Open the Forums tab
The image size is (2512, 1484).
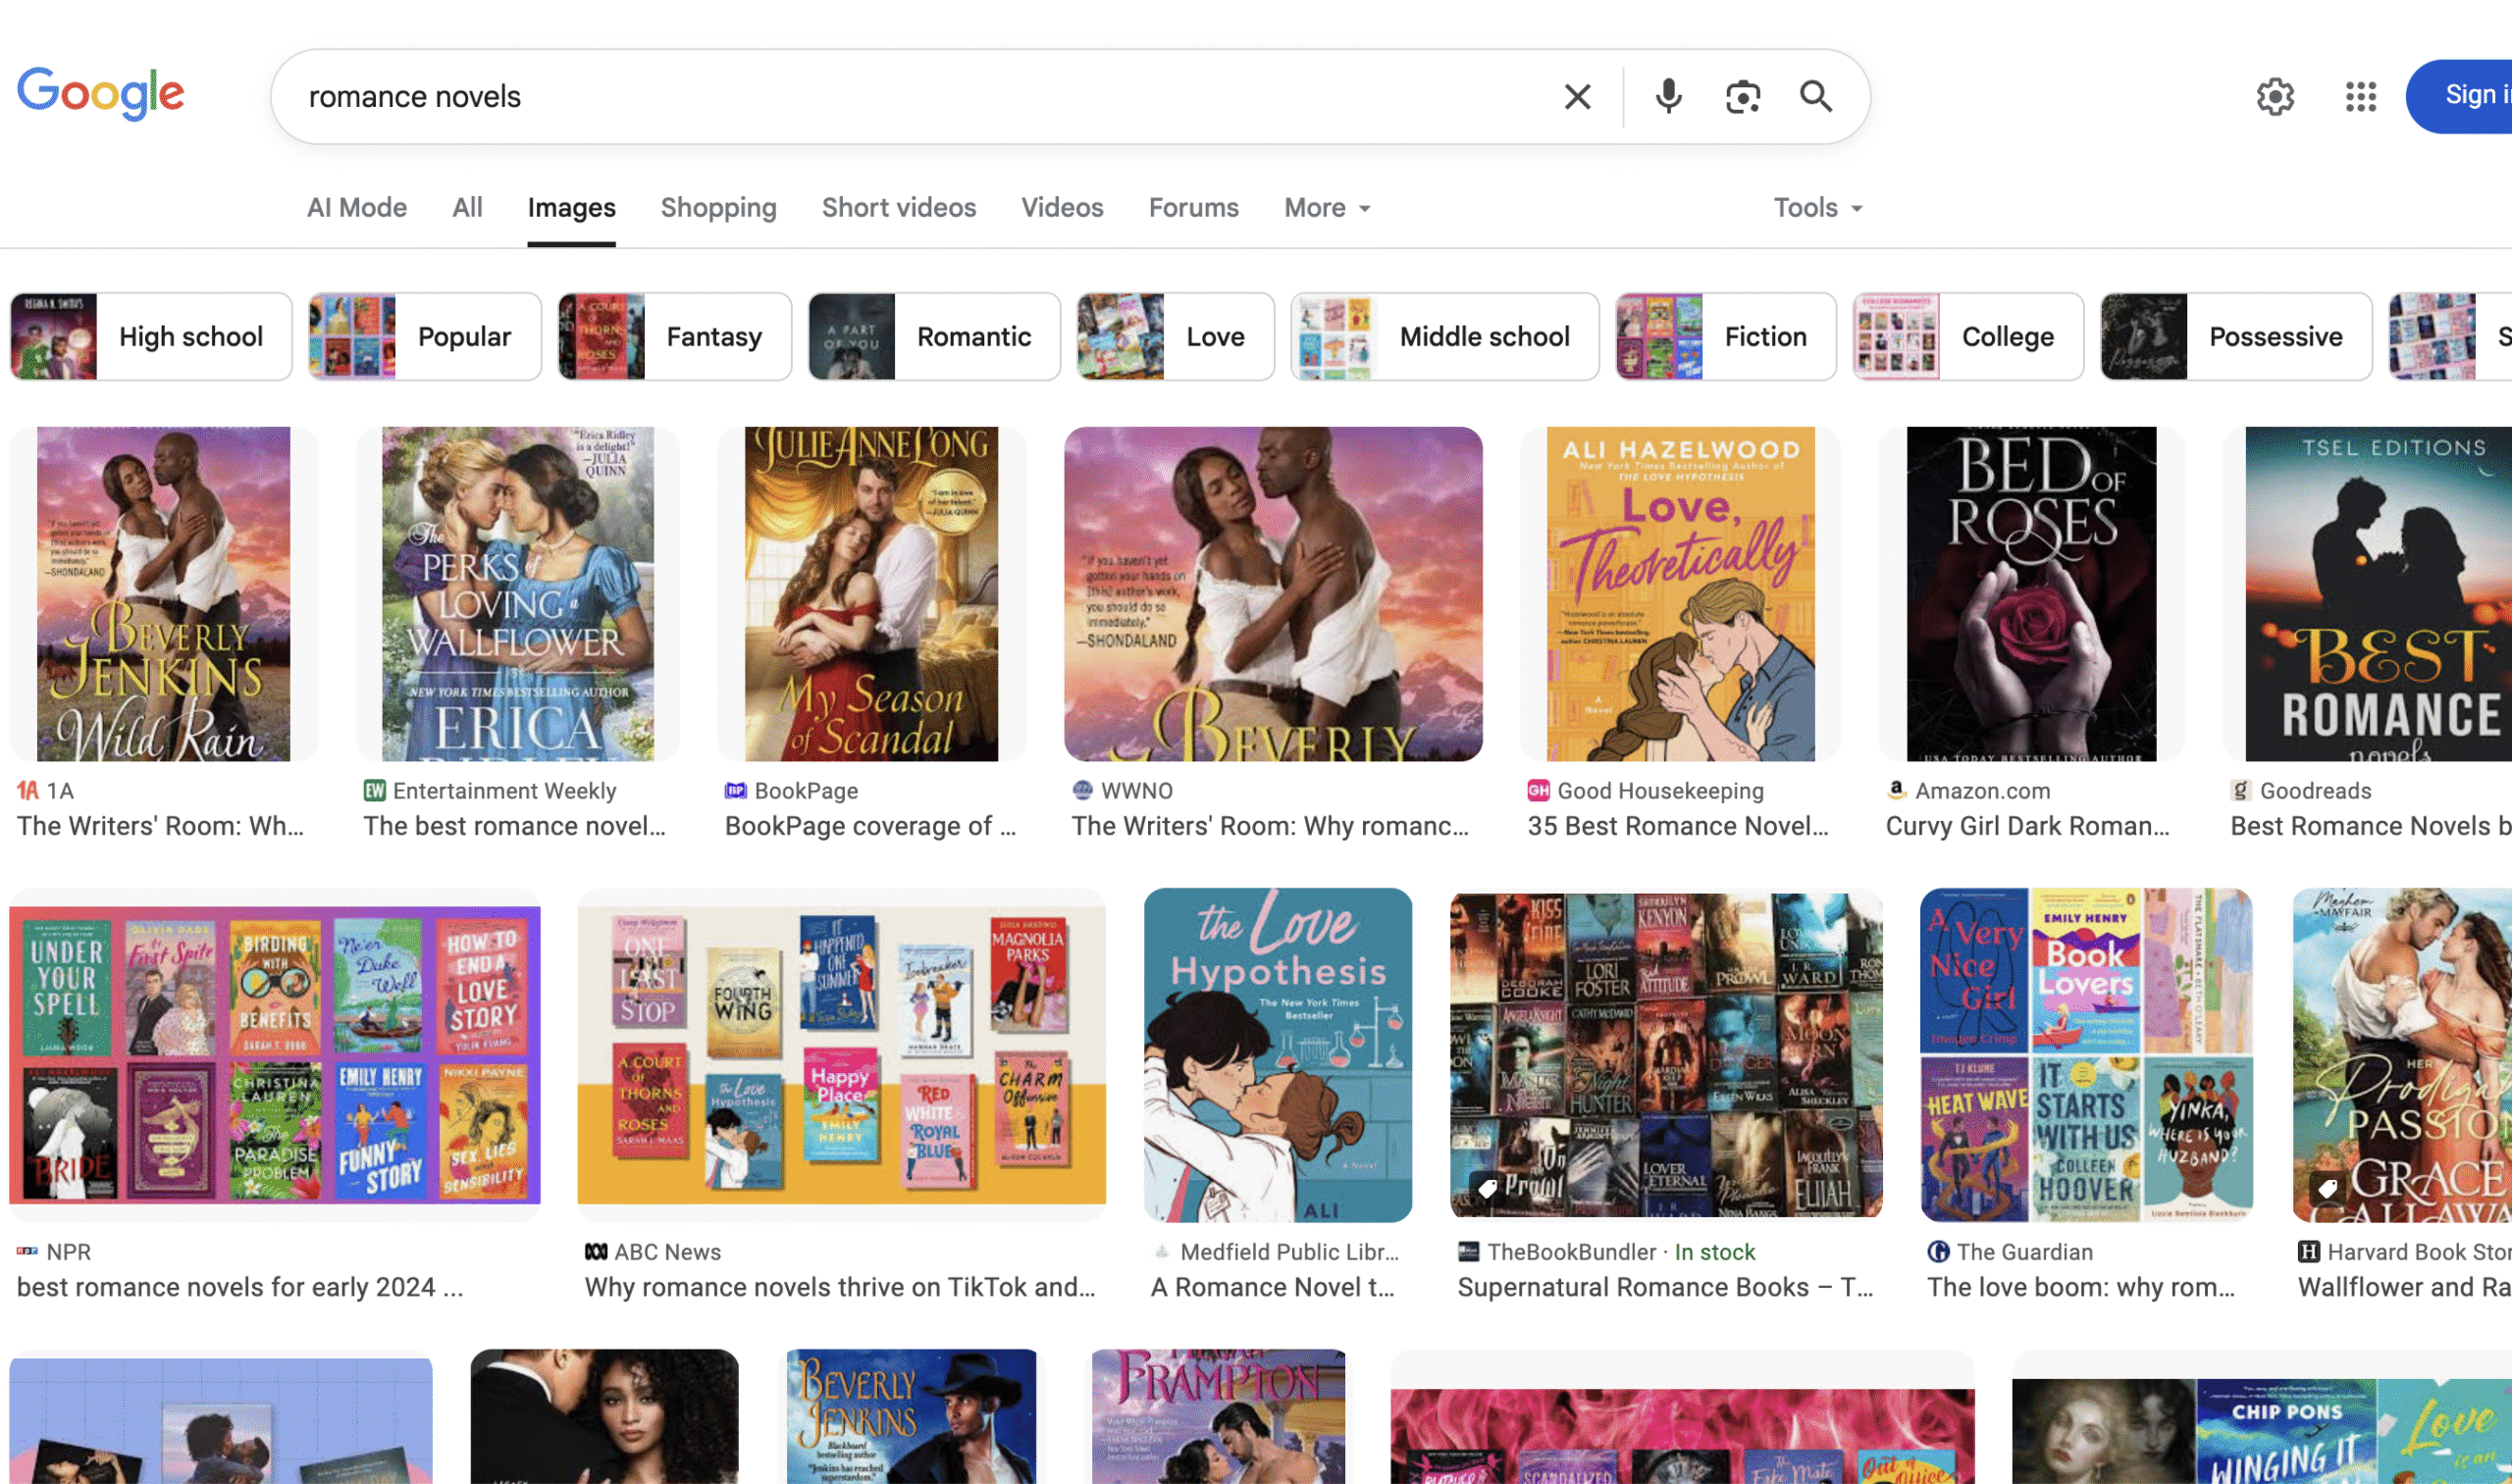[x=1193, y=208]
